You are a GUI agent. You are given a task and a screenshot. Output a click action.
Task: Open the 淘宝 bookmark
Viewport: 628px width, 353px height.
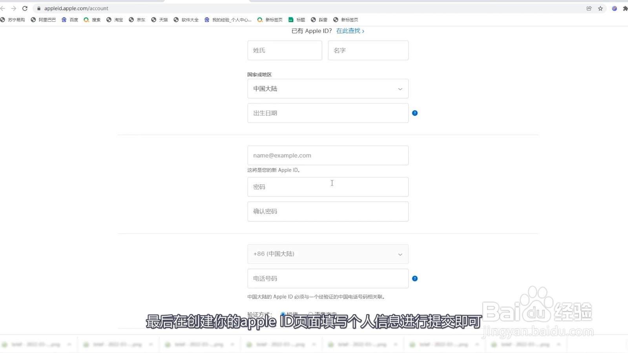[x=115, y=20]
